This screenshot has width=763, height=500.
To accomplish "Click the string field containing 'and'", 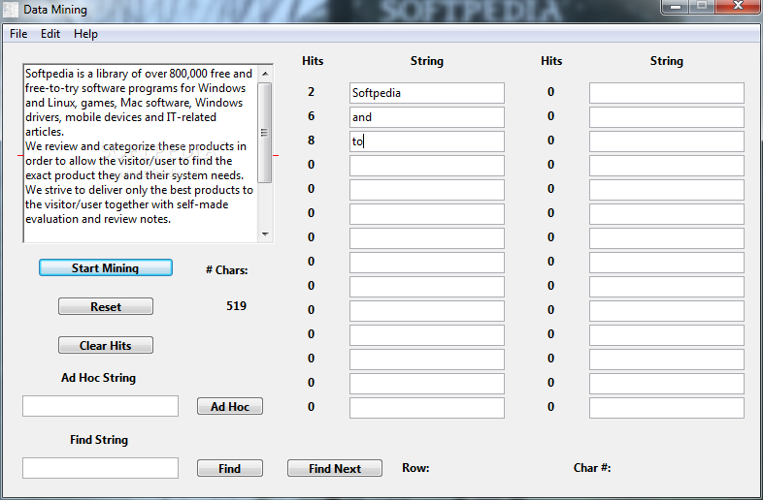I will pyautogui.click(x=427, y=117).
